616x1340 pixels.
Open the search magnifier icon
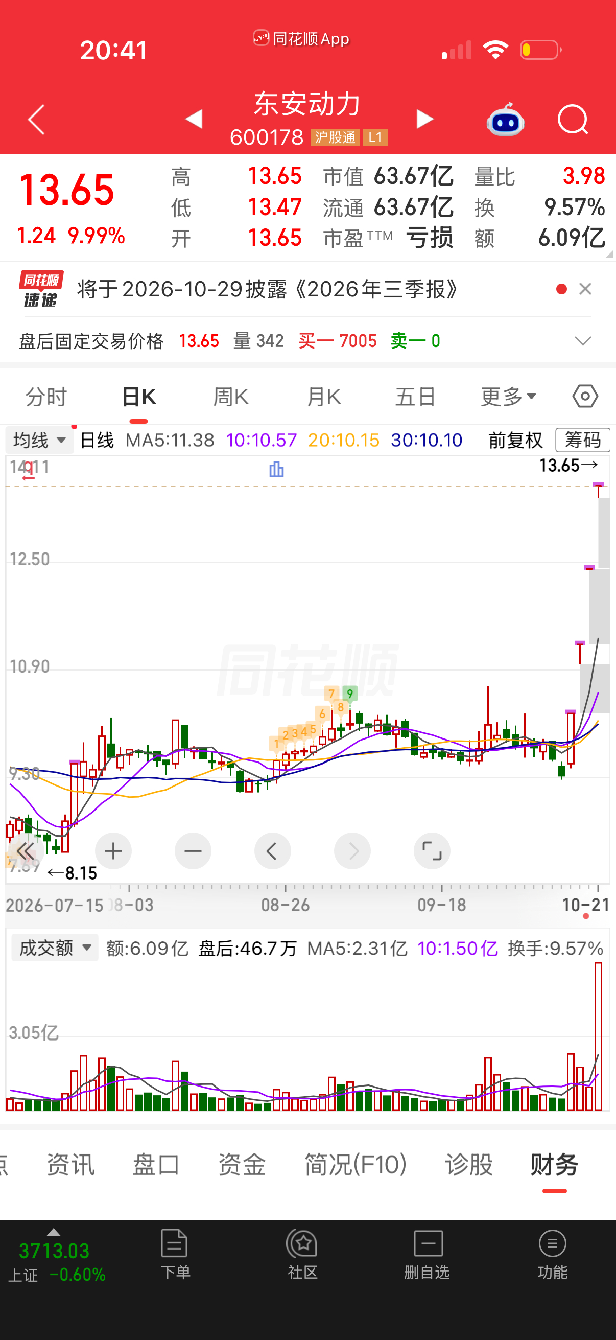click(573, 120)
